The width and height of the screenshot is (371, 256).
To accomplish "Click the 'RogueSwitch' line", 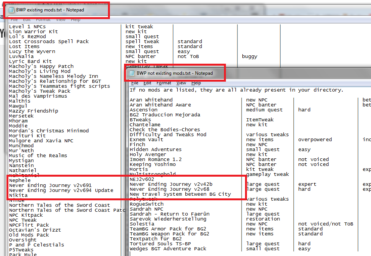I will (x=147, y=204).
